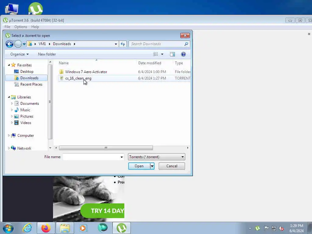Select the Music library
The width and height of the screenshot is (312, 234).
pos(25,110)
